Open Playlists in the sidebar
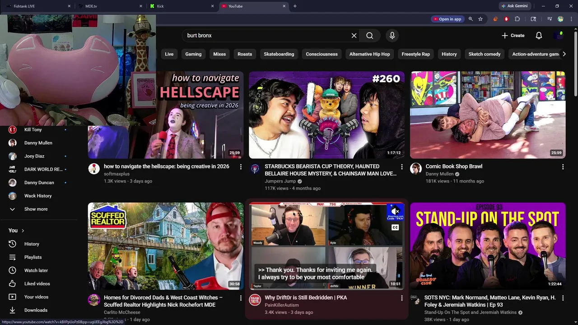578x325 pixels. click(x=39, y=257)
